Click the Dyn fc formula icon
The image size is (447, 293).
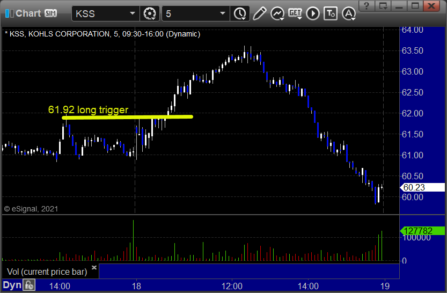[x=29, y=285]
